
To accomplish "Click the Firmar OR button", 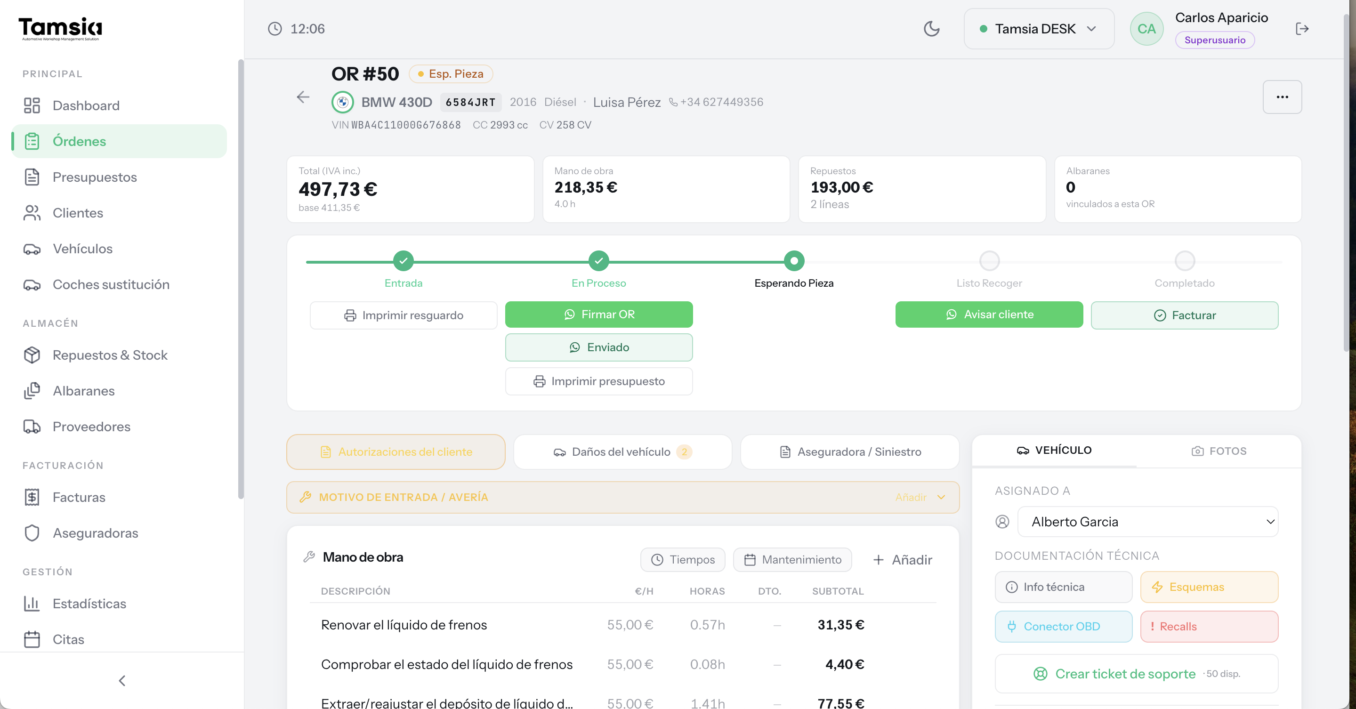I will [598, 314].
